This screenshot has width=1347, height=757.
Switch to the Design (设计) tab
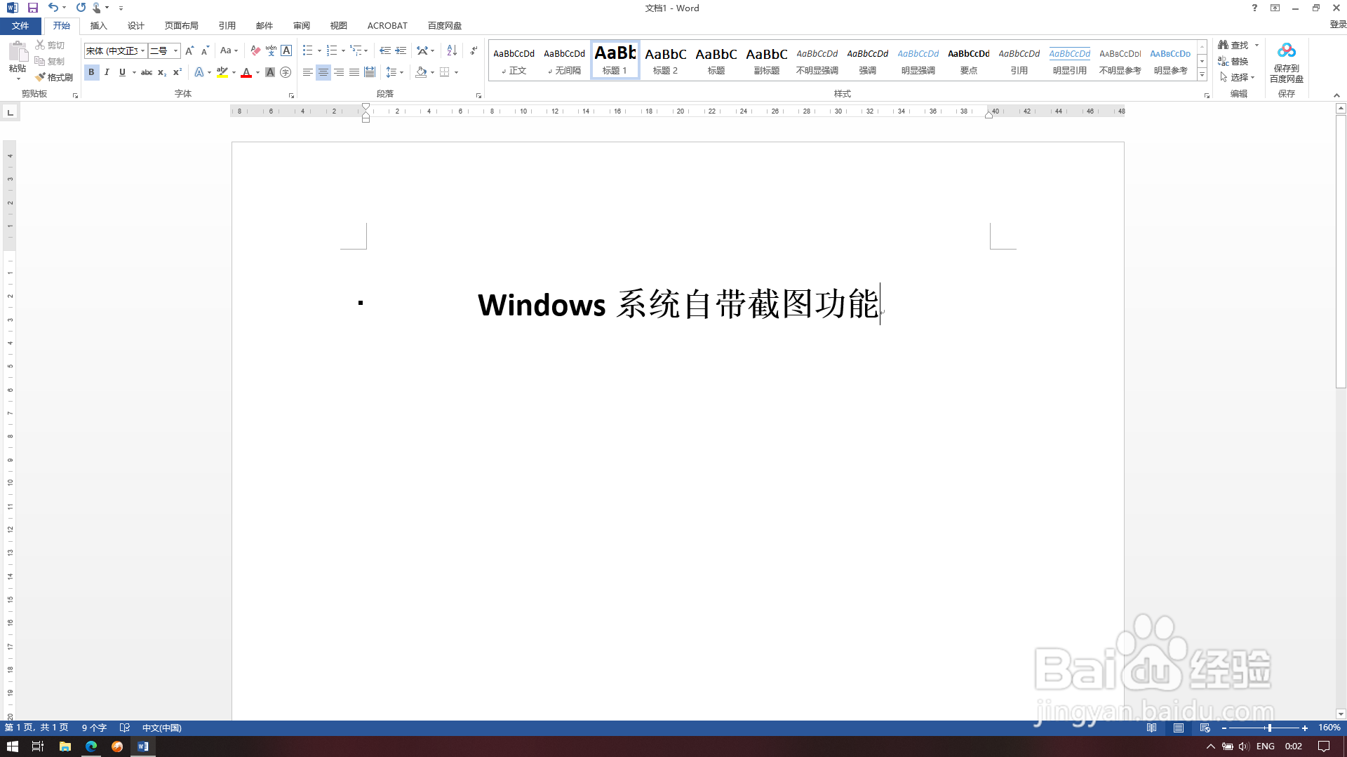[135, 26]
